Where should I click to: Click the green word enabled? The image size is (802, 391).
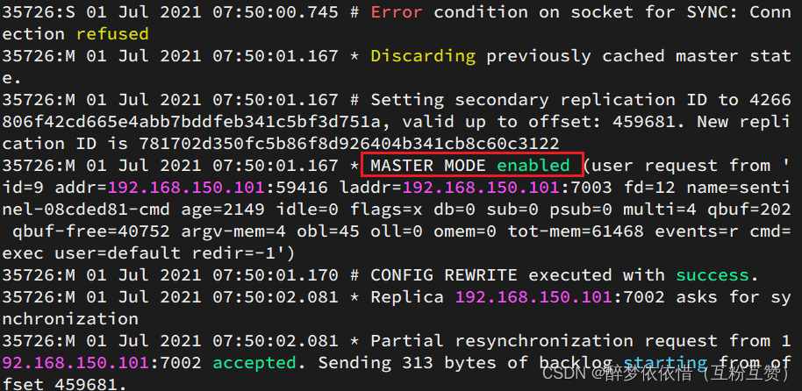pyautogui.click(x=533, y=166)
